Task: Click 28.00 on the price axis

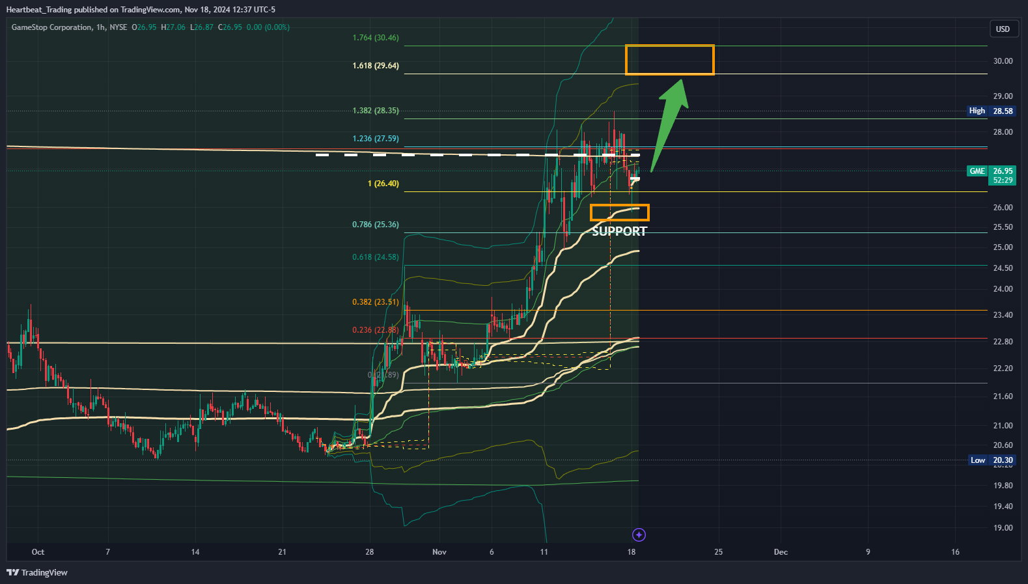Action: [1003, 132]
